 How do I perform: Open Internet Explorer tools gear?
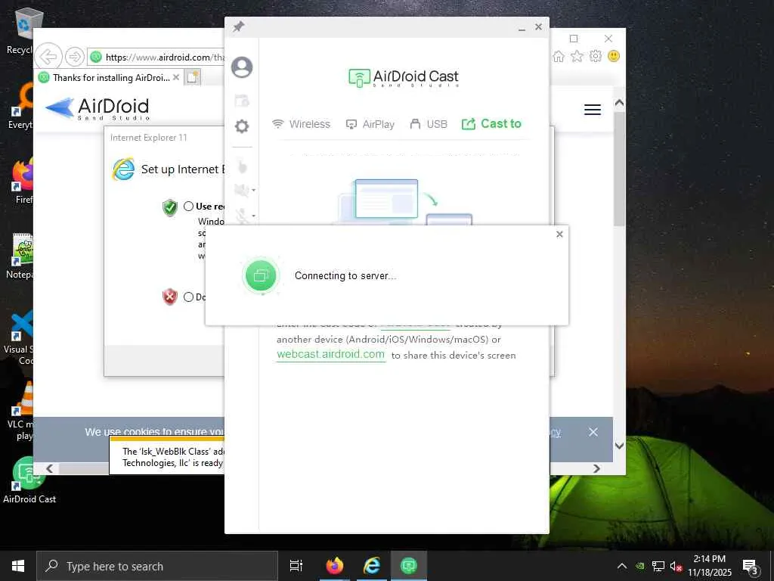(596, 56)
